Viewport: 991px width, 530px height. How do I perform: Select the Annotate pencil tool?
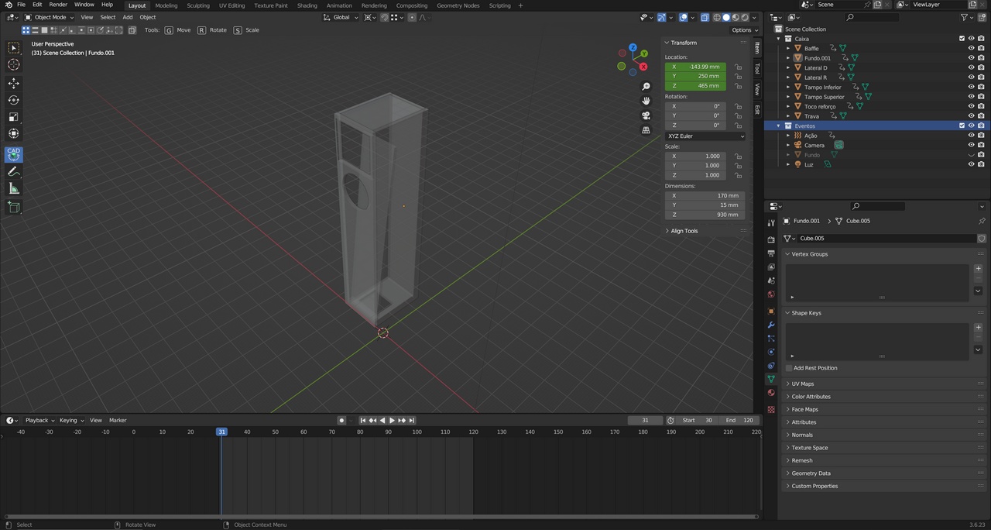[13, 171]
